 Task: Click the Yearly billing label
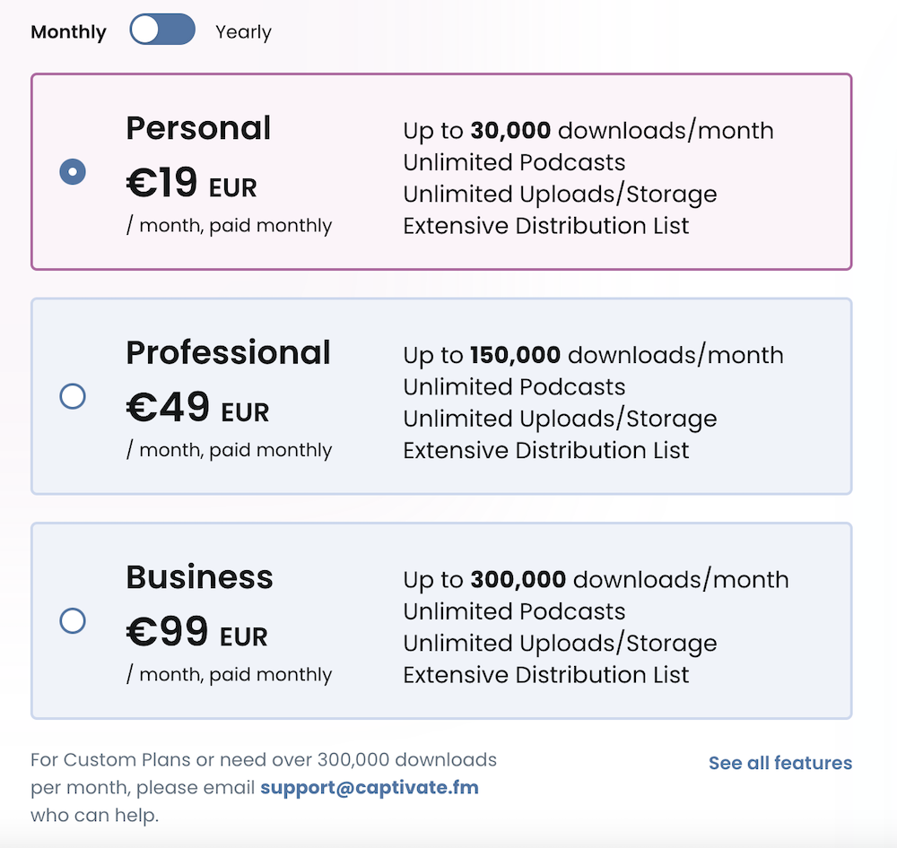tap(243, 32)
